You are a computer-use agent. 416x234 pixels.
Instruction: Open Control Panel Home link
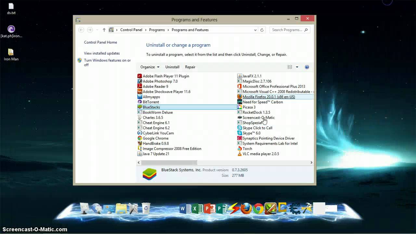coord(100,42)
